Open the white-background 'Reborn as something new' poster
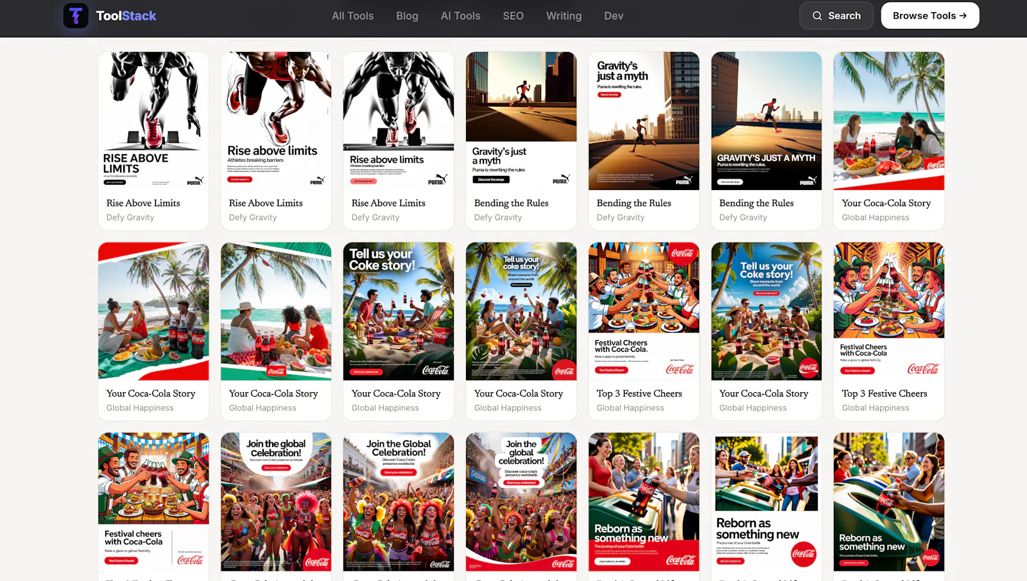 click(766, 502)
